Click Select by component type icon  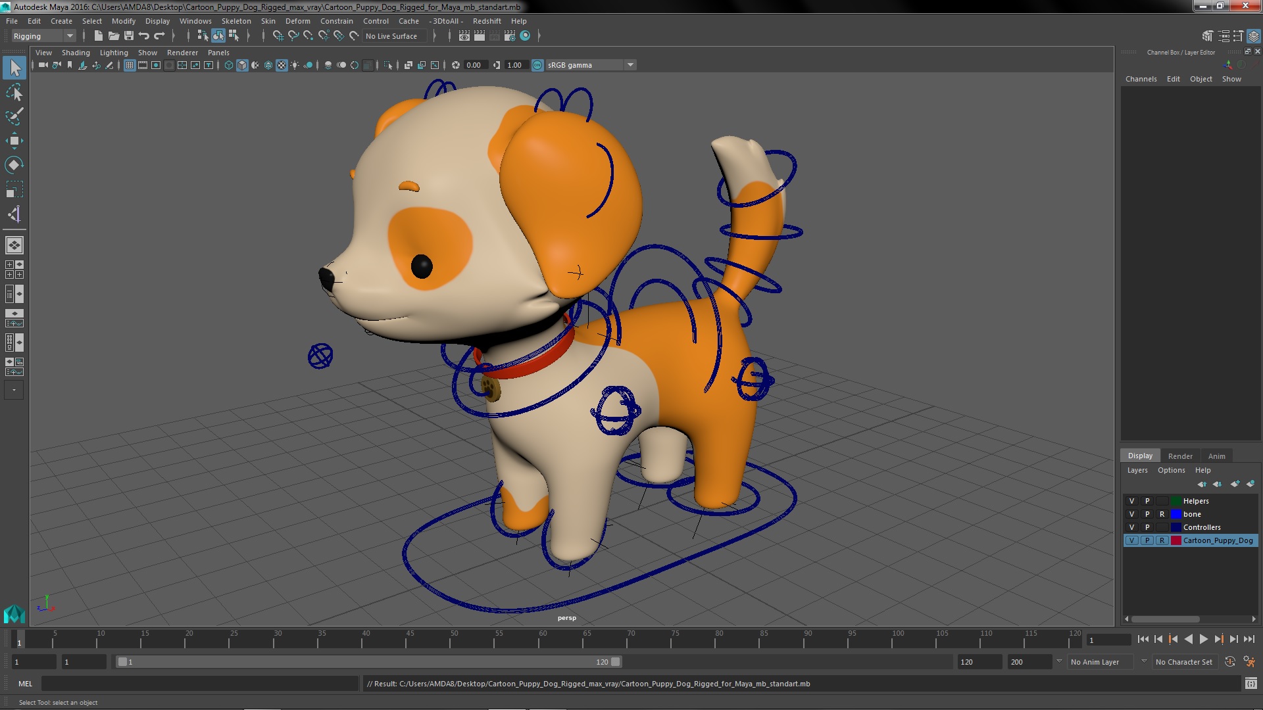(234, 36)
